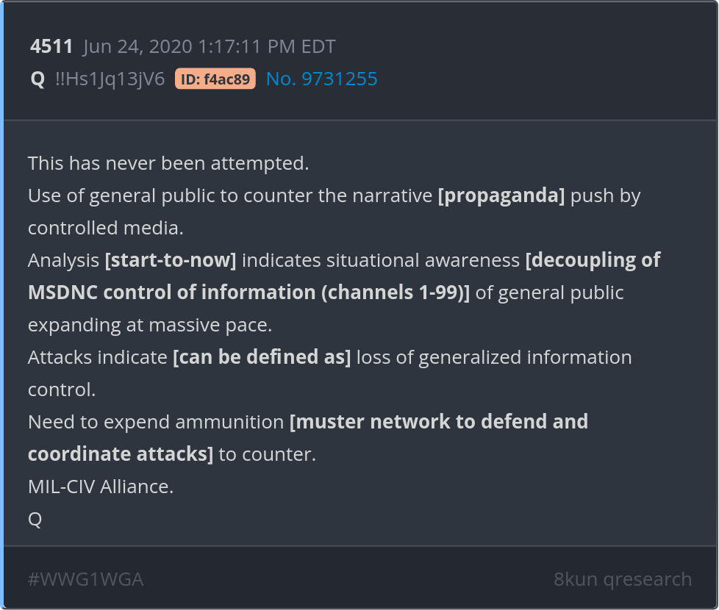This screenshot has height=610, width=719.
Task: Click bold "[muster network to defend and" text
Action: coord(439,422)
